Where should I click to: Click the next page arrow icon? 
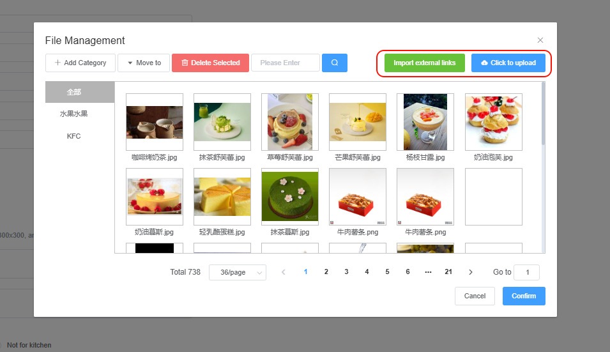[471, 272]
